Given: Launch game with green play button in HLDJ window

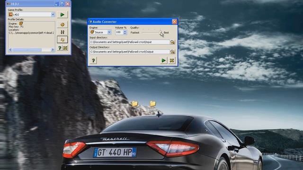Looking at the screenshot, I should [62, 15].
